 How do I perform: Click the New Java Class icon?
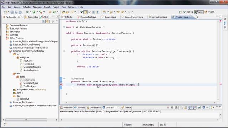pyautogui.click(x=55, y=12)
